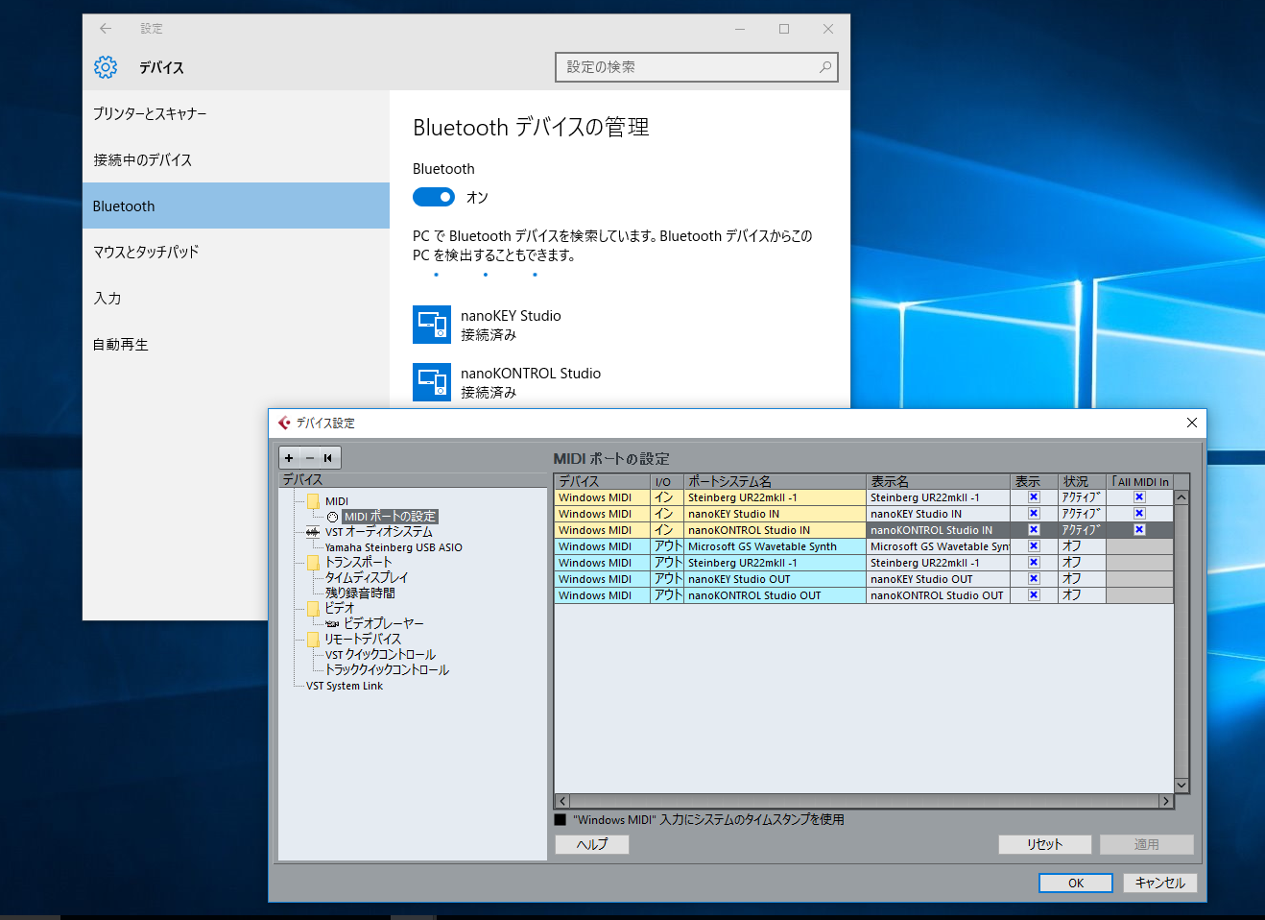Click the ポートシステム名 column header

click(775, 481)
